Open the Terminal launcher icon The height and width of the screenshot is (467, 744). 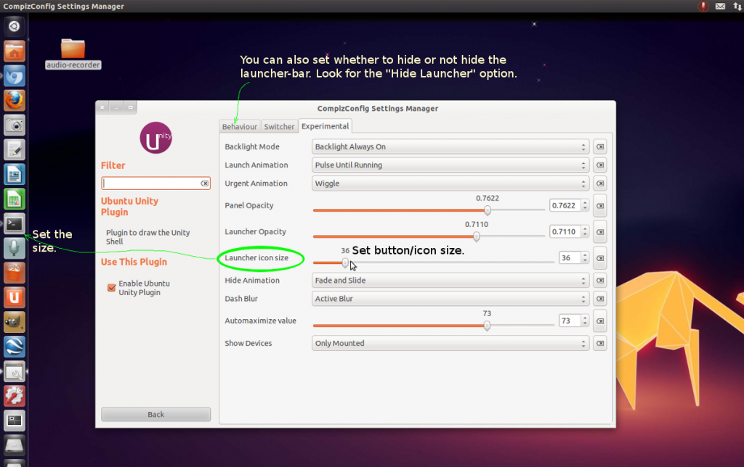click(15, 223)
